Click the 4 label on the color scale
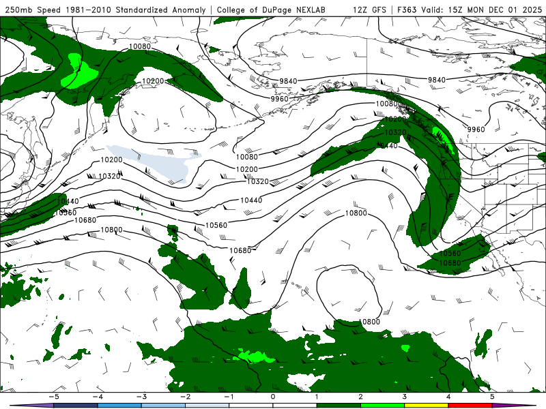The width and height of the screenshot is (546, 409). click(448, 397)
